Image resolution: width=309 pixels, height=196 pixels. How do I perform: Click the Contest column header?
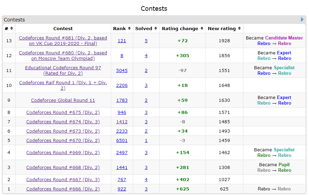(x=63, y=28)
